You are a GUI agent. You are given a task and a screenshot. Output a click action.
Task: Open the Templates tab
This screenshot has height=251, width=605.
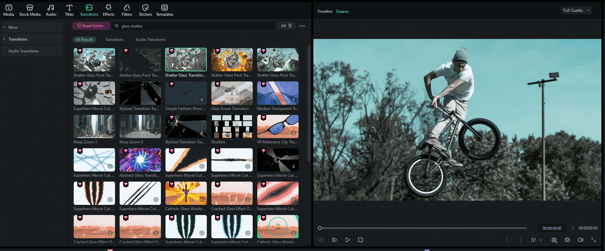click(x=165, y=10)
